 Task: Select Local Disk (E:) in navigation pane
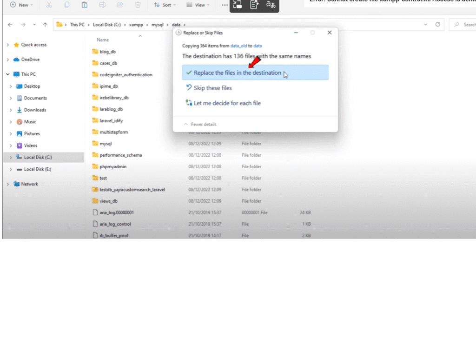pyautogui.click(x=37, y=169)
